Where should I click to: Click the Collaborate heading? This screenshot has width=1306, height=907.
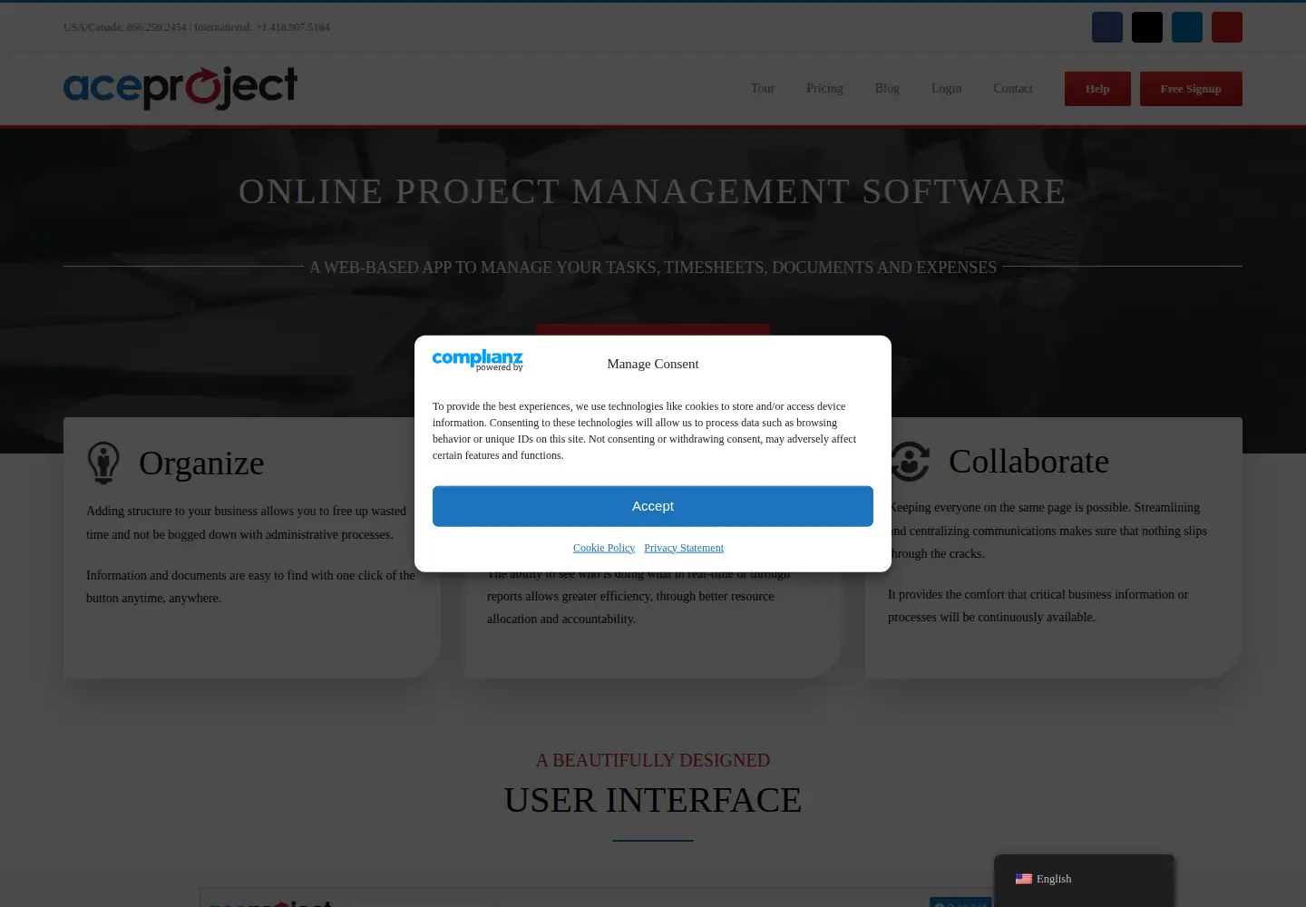tap(1028, 462)
